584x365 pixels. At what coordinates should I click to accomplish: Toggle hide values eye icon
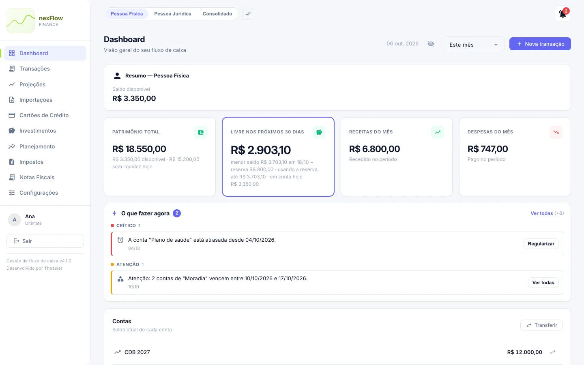click(x=431, y=44)
